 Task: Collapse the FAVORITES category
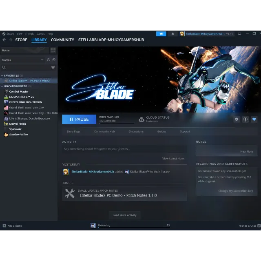coord(2,75)
